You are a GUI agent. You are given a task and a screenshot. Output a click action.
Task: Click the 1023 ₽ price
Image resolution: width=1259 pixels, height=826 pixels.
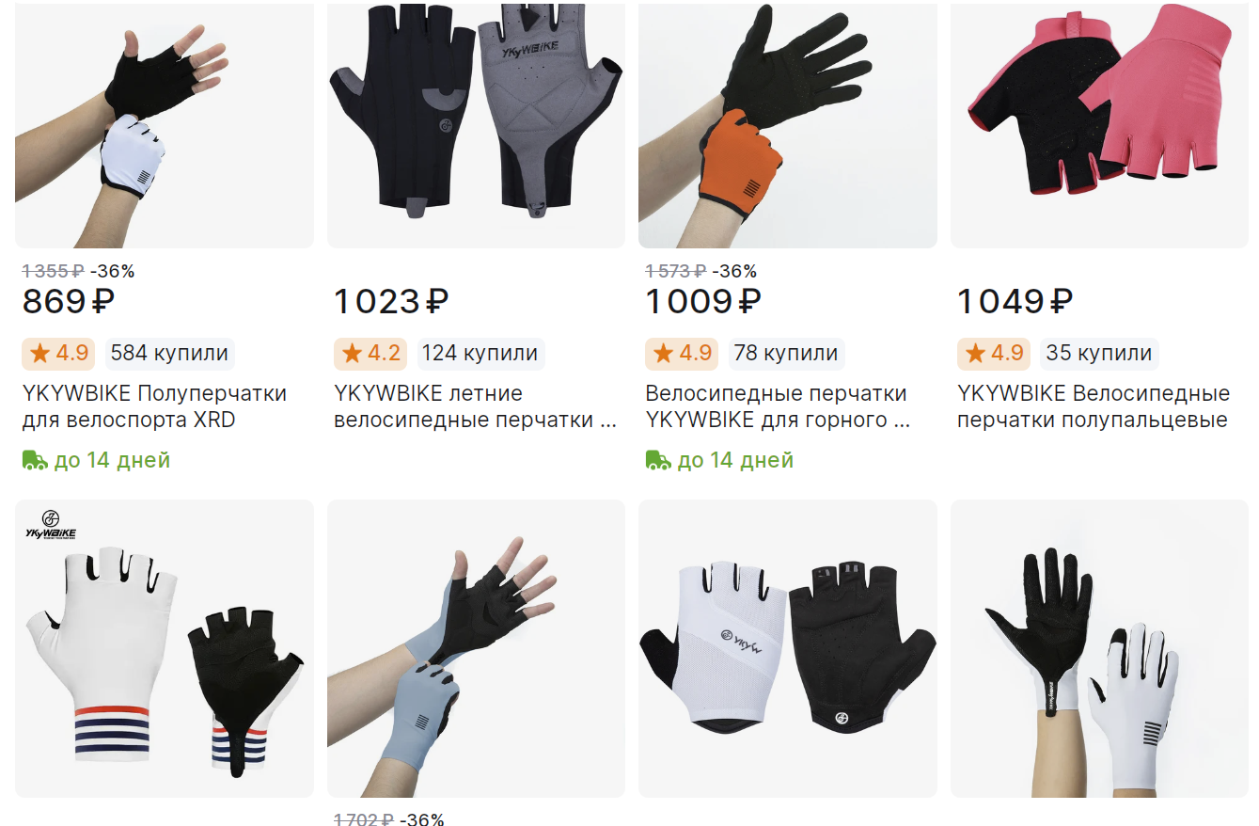tap(392, 302)
